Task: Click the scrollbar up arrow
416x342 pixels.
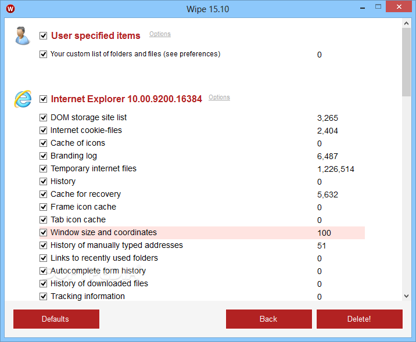Action: [x=406, y=23]
